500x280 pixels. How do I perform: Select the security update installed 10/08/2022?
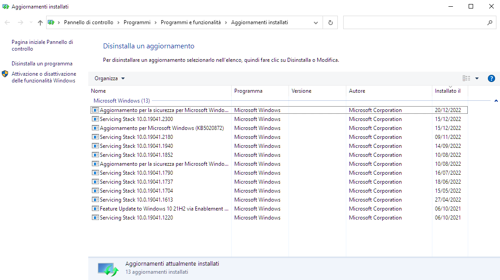tap(279, 164)
